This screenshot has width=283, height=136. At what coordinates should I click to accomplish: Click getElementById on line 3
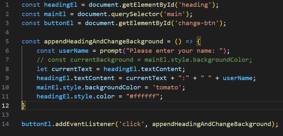145,23
